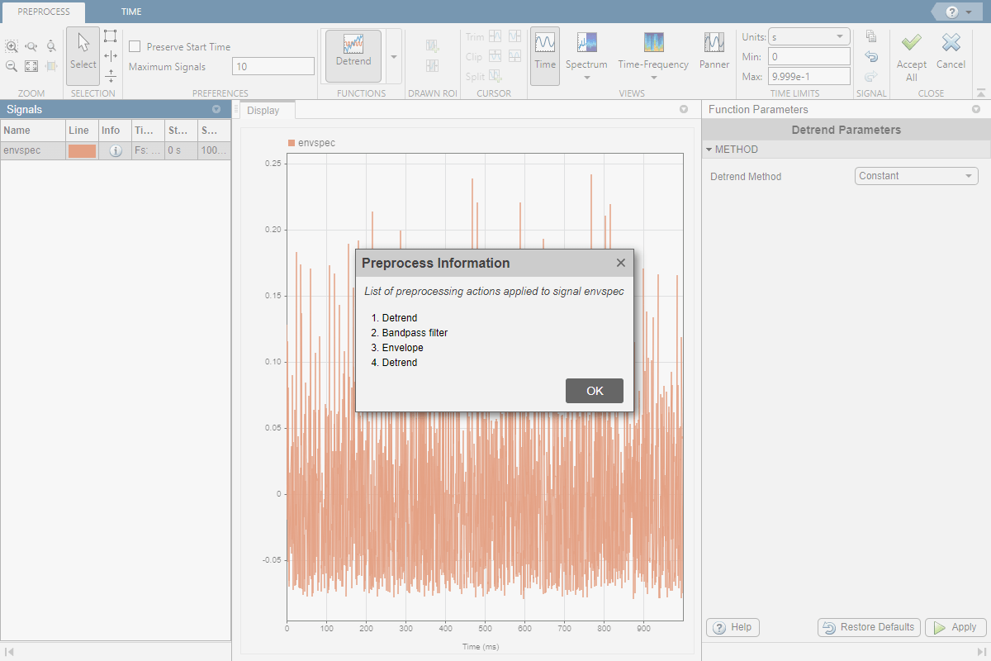991x661 pixels.
Task: Expand the functions gallery arrow
Action: (393, 56)
